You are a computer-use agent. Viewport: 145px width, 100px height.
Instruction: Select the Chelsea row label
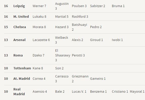coord(19,27)
